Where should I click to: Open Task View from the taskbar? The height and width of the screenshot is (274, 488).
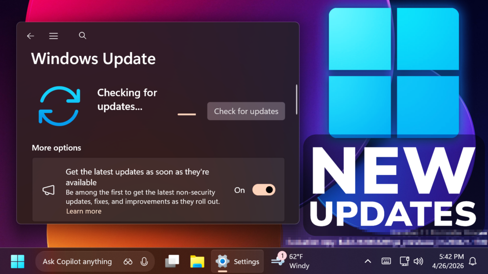click(172, 261)
